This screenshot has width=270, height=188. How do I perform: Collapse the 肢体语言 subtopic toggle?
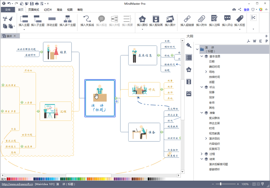point(3,85)
